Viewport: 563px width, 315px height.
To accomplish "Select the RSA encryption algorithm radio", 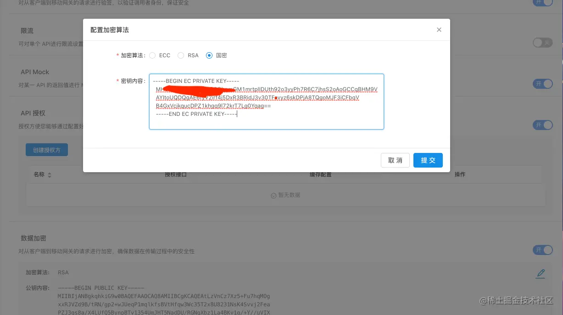I will [181, 55].
